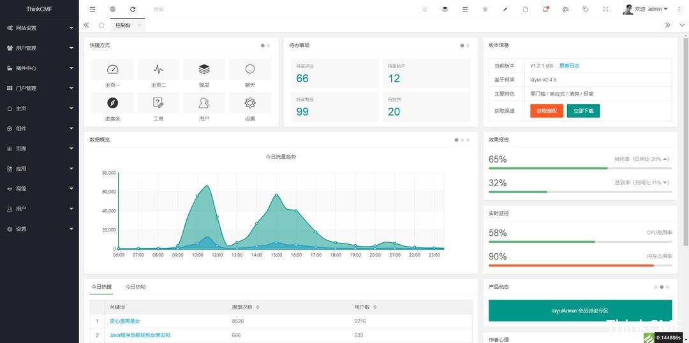Collapse sidebar using the menu fold icon
This screenshot has height=343, width=689.
93,9
